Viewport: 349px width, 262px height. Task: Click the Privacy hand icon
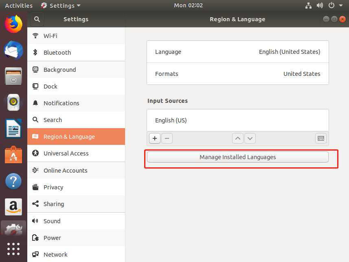coord(35,187)
